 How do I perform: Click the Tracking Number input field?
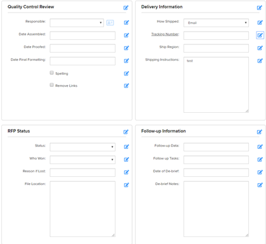216,35
